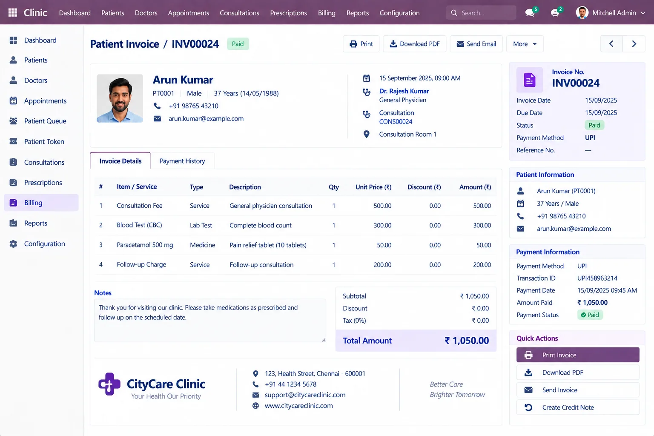
Task: Click the Print Invoice quick action
Action: point(578,355)
